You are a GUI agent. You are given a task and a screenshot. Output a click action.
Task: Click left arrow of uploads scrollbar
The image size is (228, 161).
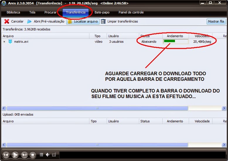[4, 145]
